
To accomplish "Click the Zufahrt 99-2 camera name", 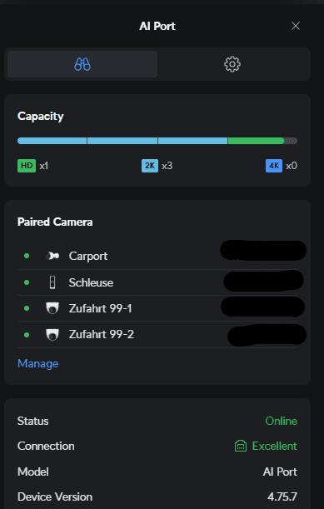I will click(x=102, y=334).
